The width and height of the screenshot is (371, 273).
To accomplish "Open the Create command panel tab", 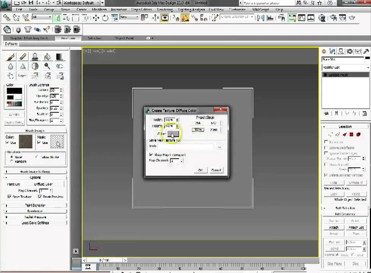I will tap(324, 52).
